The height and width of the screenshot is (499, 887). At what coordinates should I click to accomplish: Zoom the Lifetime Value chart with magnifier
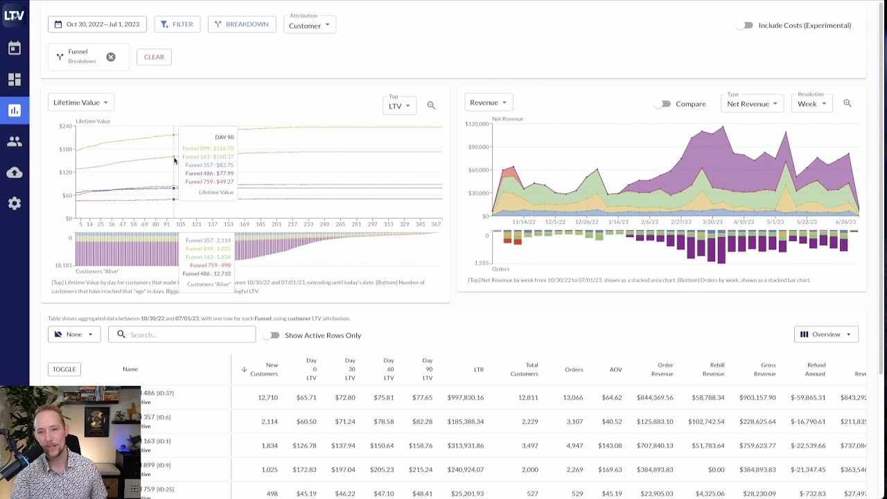click(431, 105)
